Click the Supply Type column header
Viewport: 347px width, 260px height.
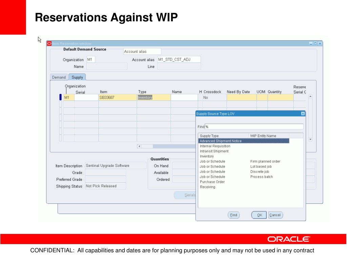(223, 136)
